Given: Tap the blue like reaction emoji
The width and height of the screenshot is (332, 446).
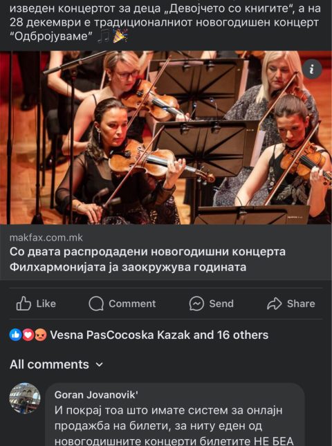Looking at the screenshot, I should [15, 335].
